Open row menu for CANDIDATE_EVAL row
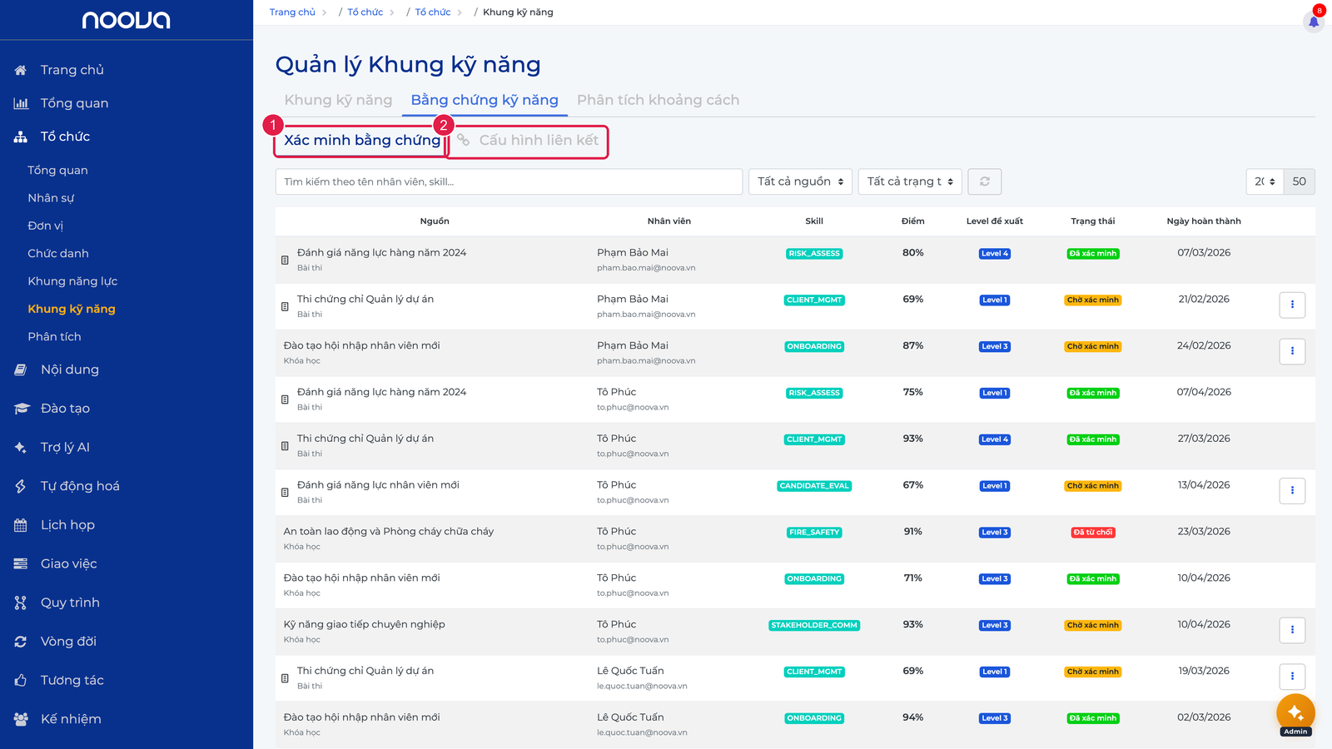The height and width of the screenshot is (749, 1332). pyautogui.click(x=1292, y=490)
